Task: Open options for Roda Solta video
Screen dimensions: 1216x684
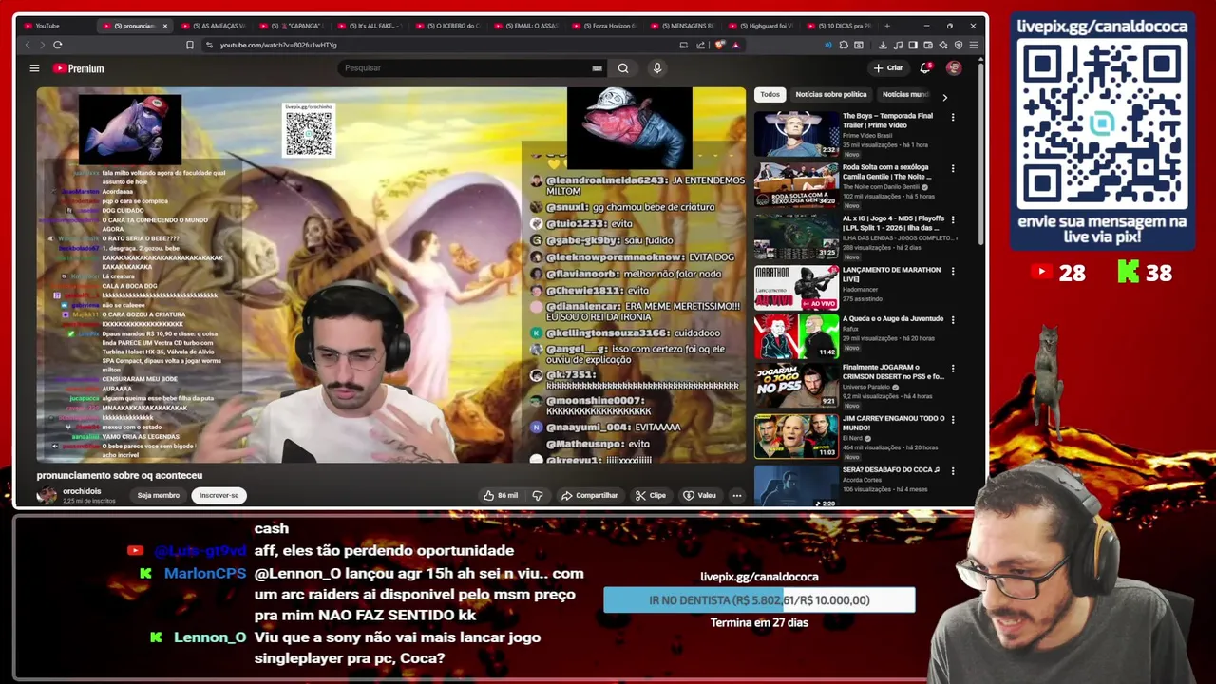Action: [x=953, y=168]
